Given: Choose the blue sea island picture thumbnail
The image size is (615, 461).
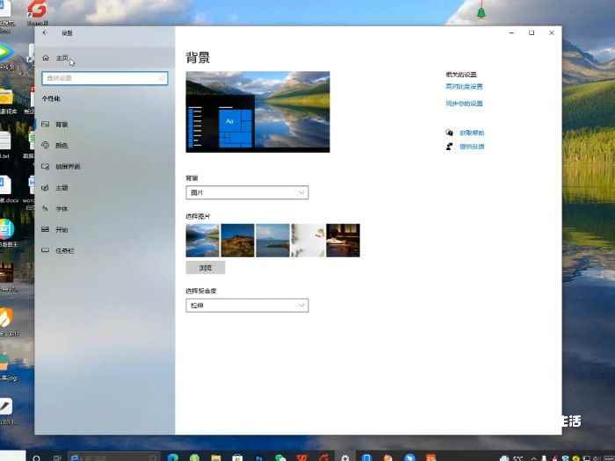Looking at the screenshot, I should coord(272,241).
